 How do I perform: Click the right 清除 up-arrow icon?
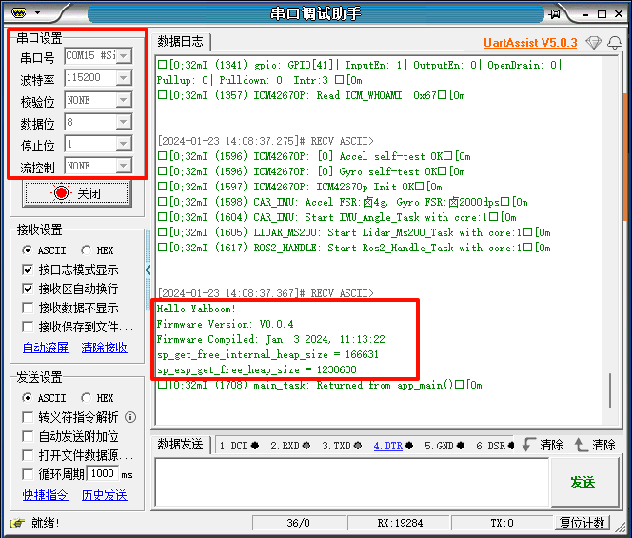(581, 445)
